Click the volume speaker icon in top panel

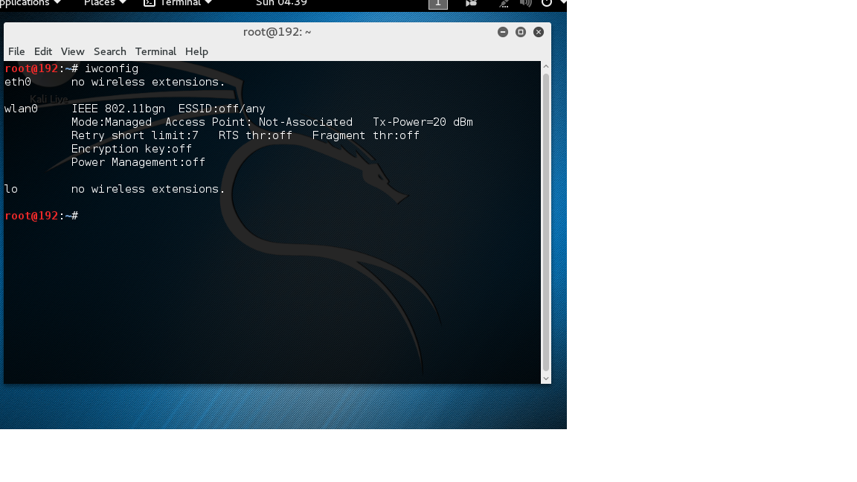[526, 3]
